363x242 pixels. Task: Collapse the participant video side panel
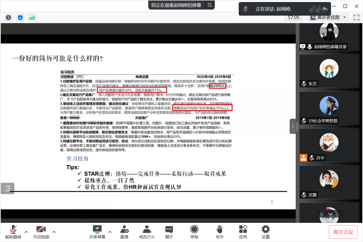293,126
